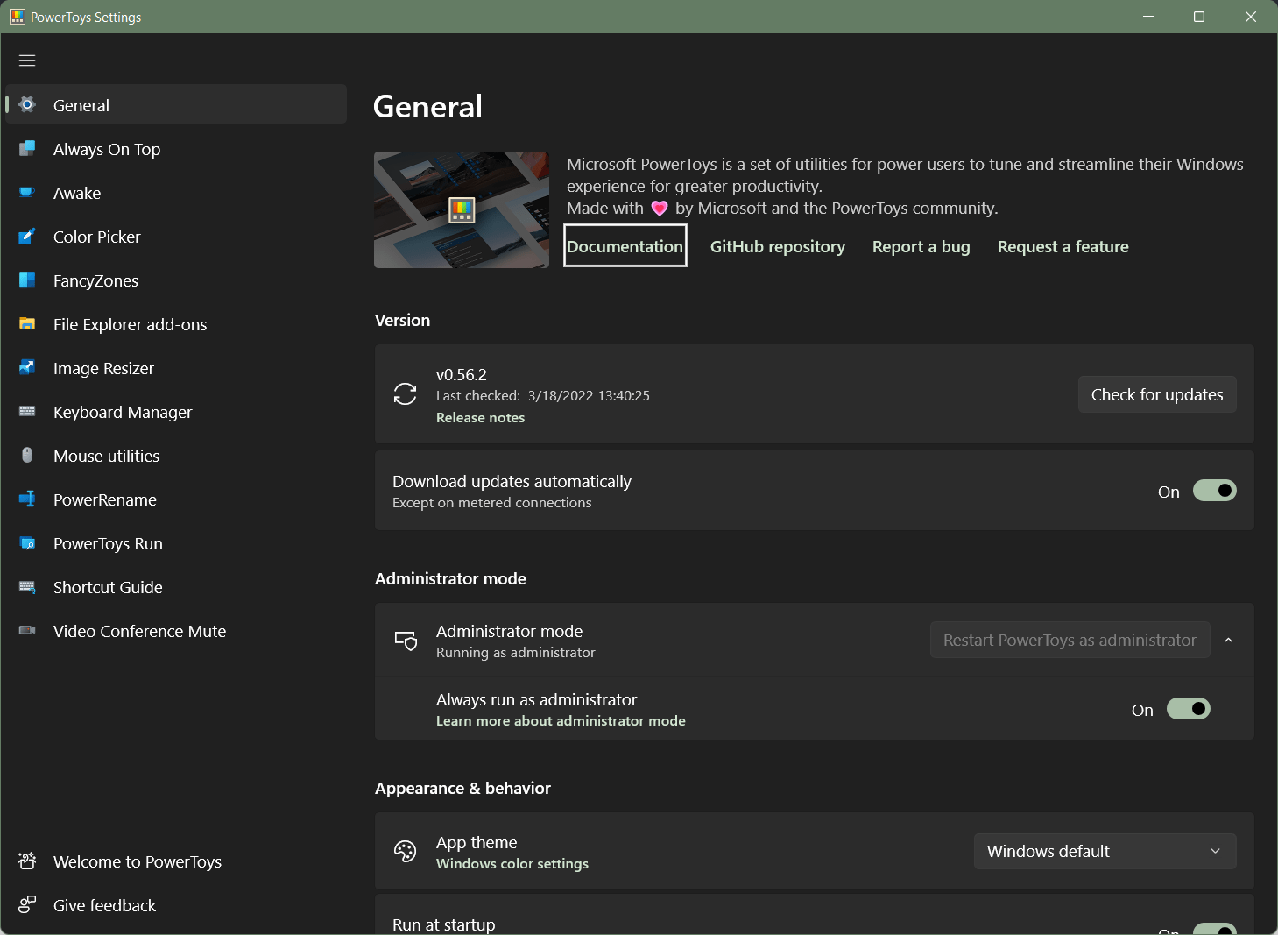Open FancyZones settings via its sidebar icon
This screenshot has width=1278, height=935.
tap(26, 280)
